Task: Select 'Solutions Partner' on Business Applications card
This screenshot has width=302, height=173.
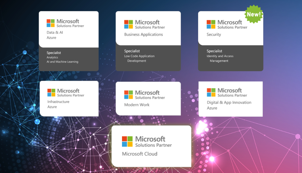Action: pos(150,27)
